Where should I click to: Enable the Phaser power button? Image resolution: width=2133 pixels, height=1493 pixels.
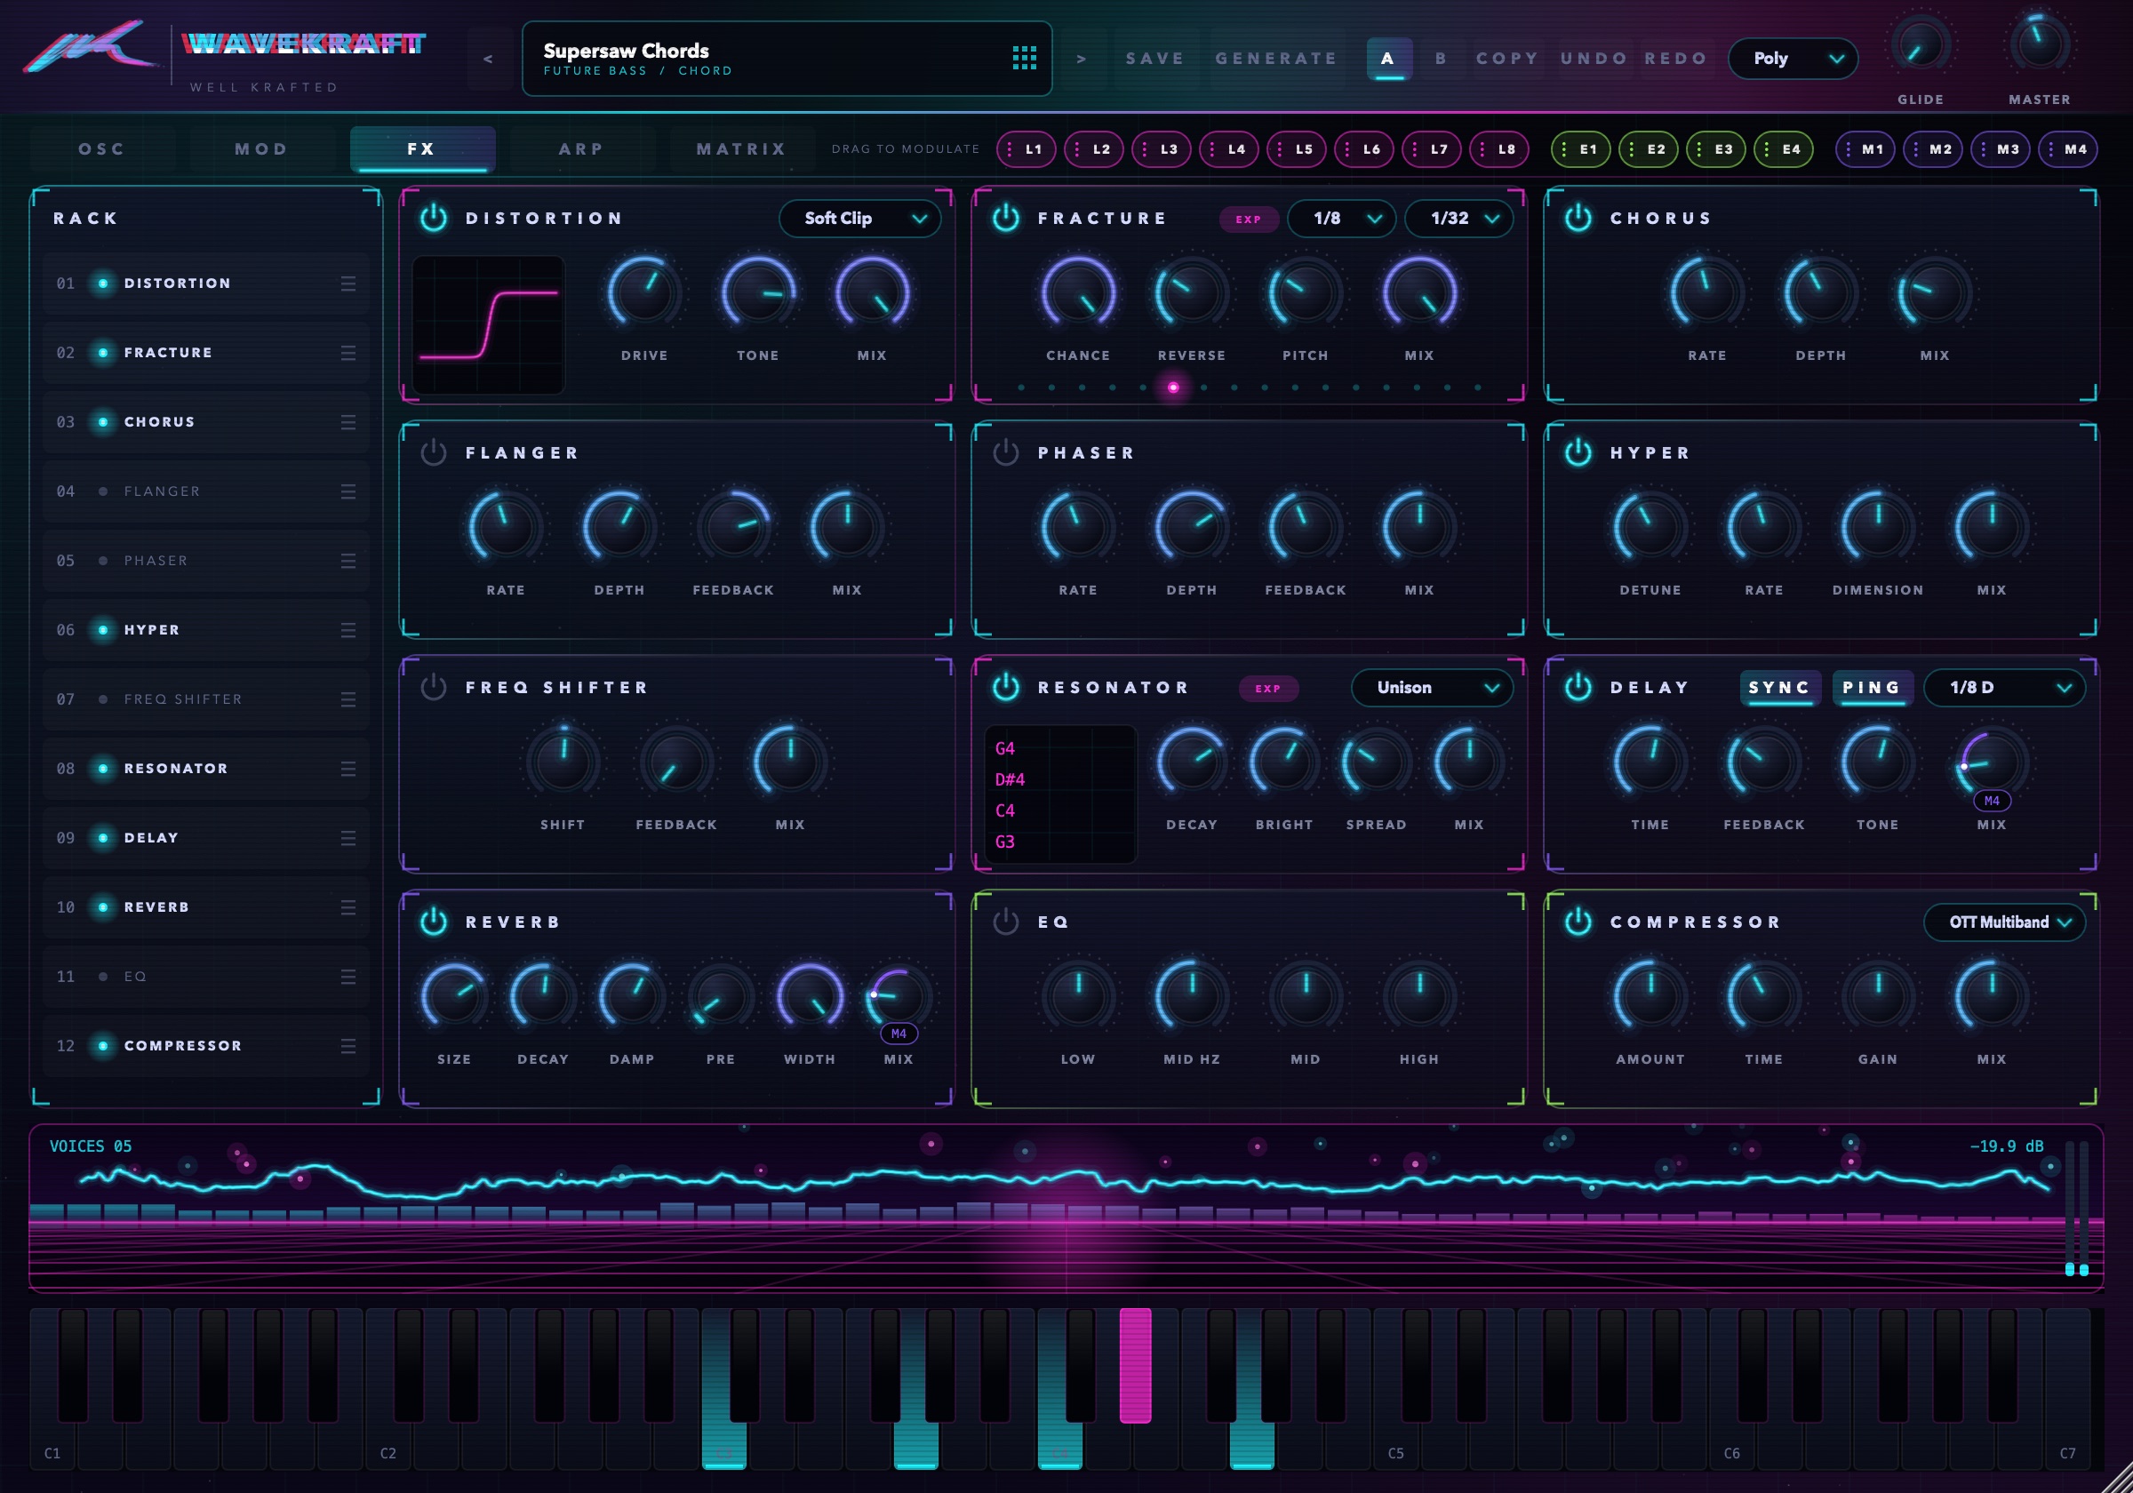(x=1006, y=453)
